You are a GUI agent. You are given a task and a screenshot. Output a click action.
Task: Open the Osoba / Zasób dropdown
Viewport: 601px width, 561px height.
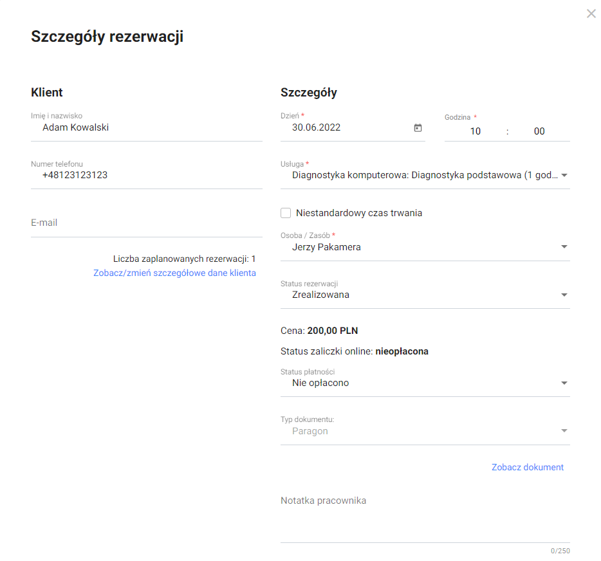[x=564, y=247]
